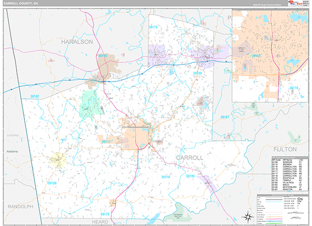The height and width of the screenshot is (226, 312).
Task: Click the FULTON county label
Action: point(285,149)
